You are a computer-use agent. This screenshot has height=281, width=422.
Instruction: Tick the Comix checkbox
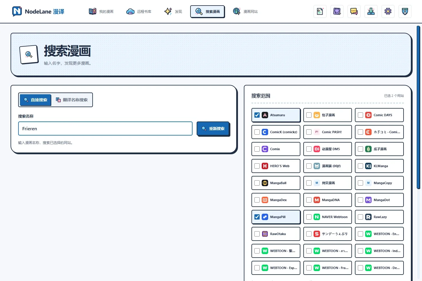[257, 149]
